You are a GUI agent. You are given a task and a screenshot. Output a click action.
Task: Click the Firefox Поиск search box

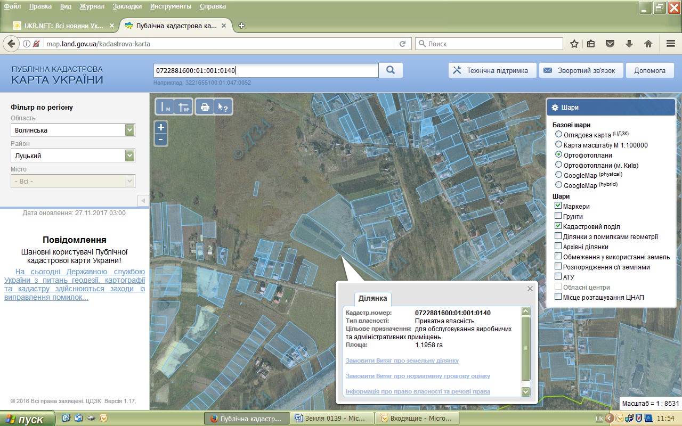click(489, 44)
